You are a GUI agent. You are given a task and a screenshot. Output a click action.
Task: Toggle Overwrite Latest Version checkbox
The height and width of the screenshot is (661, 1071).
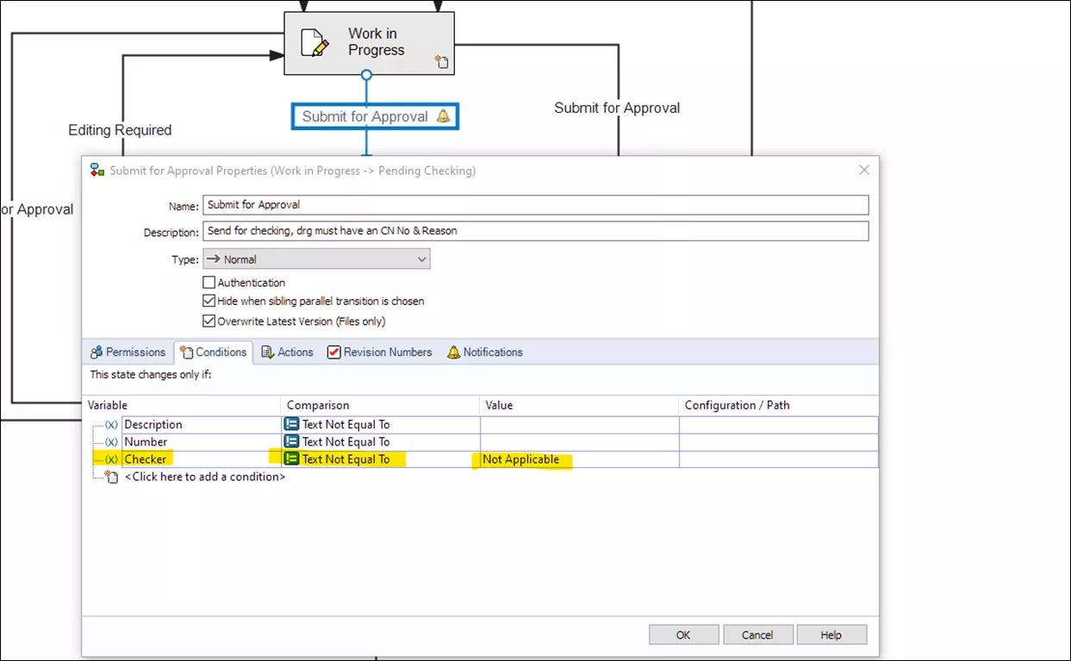click(x=209, y=321)
